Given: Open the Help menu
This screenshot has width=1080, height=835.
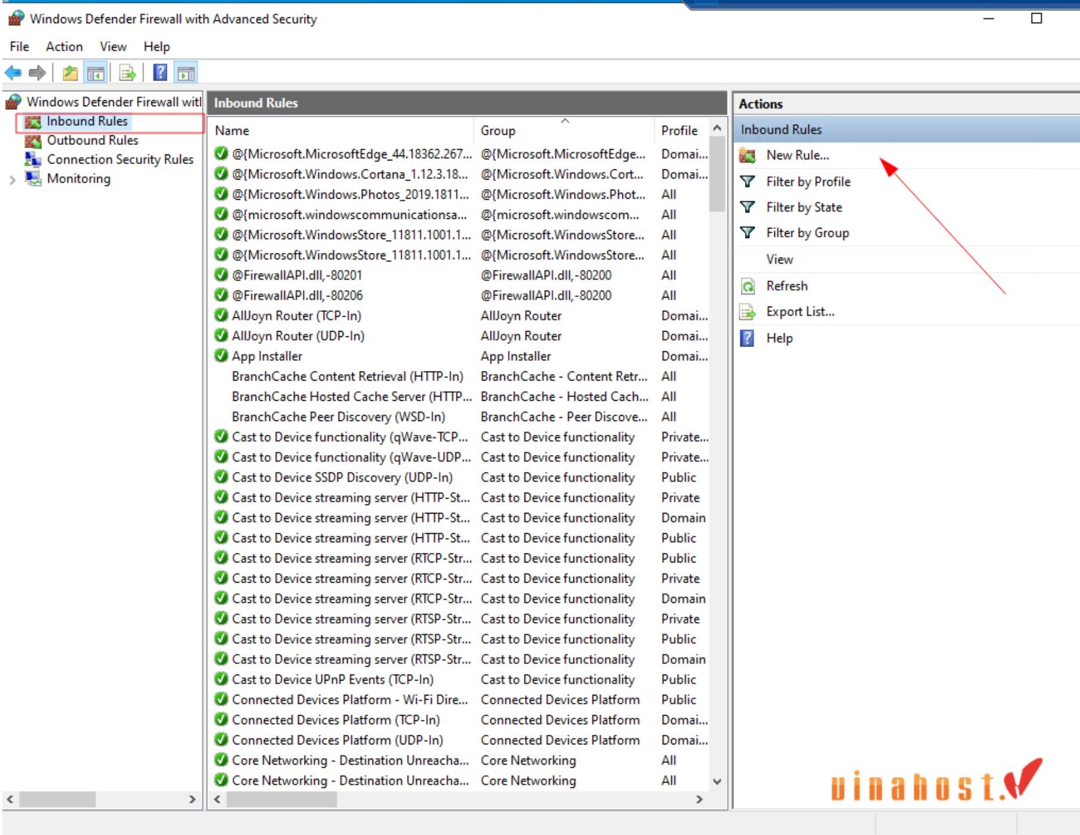Looking at the screenshot, I should [x=157, y=47].
